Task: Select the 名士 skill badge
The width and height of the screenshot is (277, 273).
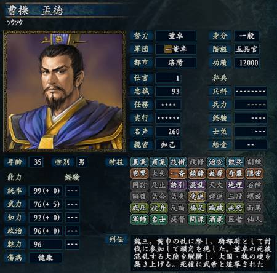Action: point(159,220)
